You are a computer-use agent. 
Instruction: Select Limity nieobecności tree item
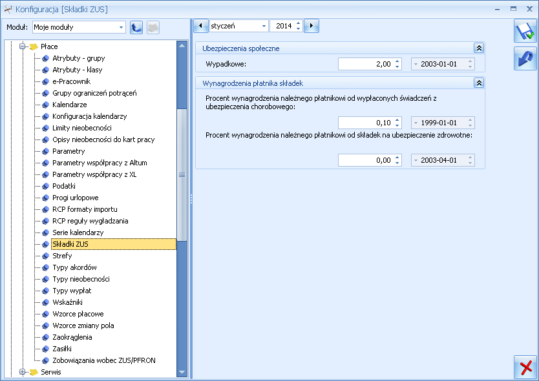click(82, 128)
